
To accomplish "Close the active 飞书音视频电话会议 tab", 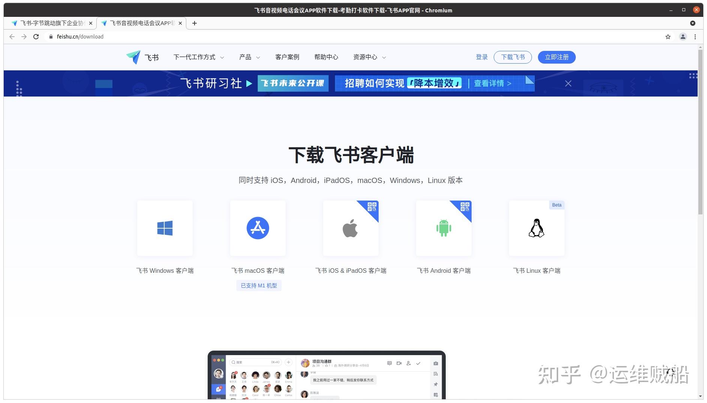I will pyautogui.click(x=180, y=23).
